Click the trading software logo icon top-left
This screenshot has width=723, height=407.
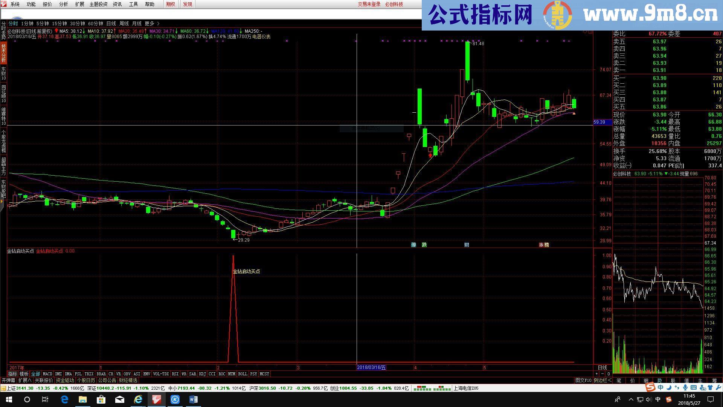(x=4, y=5)
